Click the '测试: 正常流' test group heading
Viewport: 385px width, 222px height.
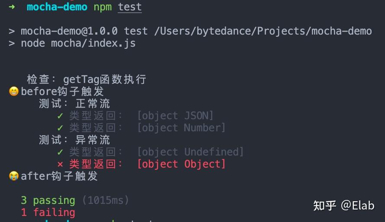[x=74, y=104]
